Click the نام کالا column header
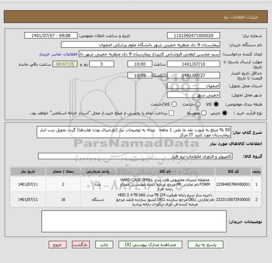 pos(165,171)
